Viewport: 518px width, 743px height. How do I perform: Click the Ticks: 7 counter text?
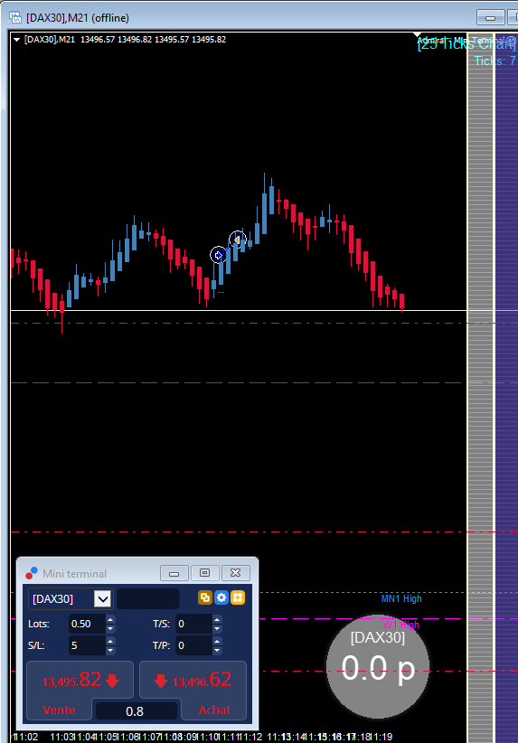point(494,61)
